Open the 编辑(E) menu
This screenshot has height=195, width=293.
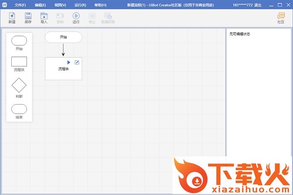[x=40, y=5]
